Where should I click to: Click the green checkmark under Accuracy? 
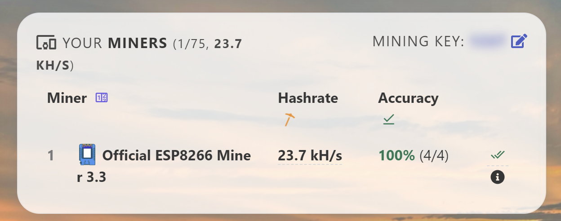coord(388,119)
